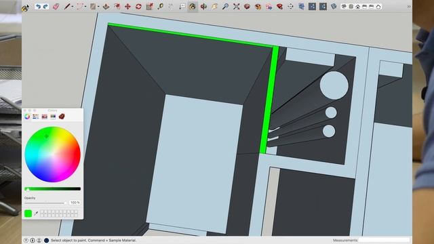Select the Dimension tool
Viewport: 434px width, 244px height.
pyautogui.click(x=171, y=6)
